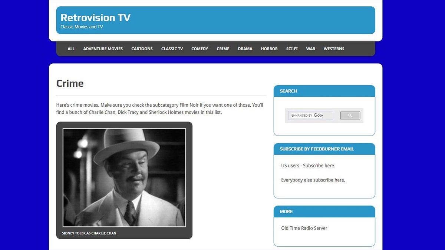
Task: Open the CLASSIC TV section
Action: pyautogui.click(x=172, y=49)
